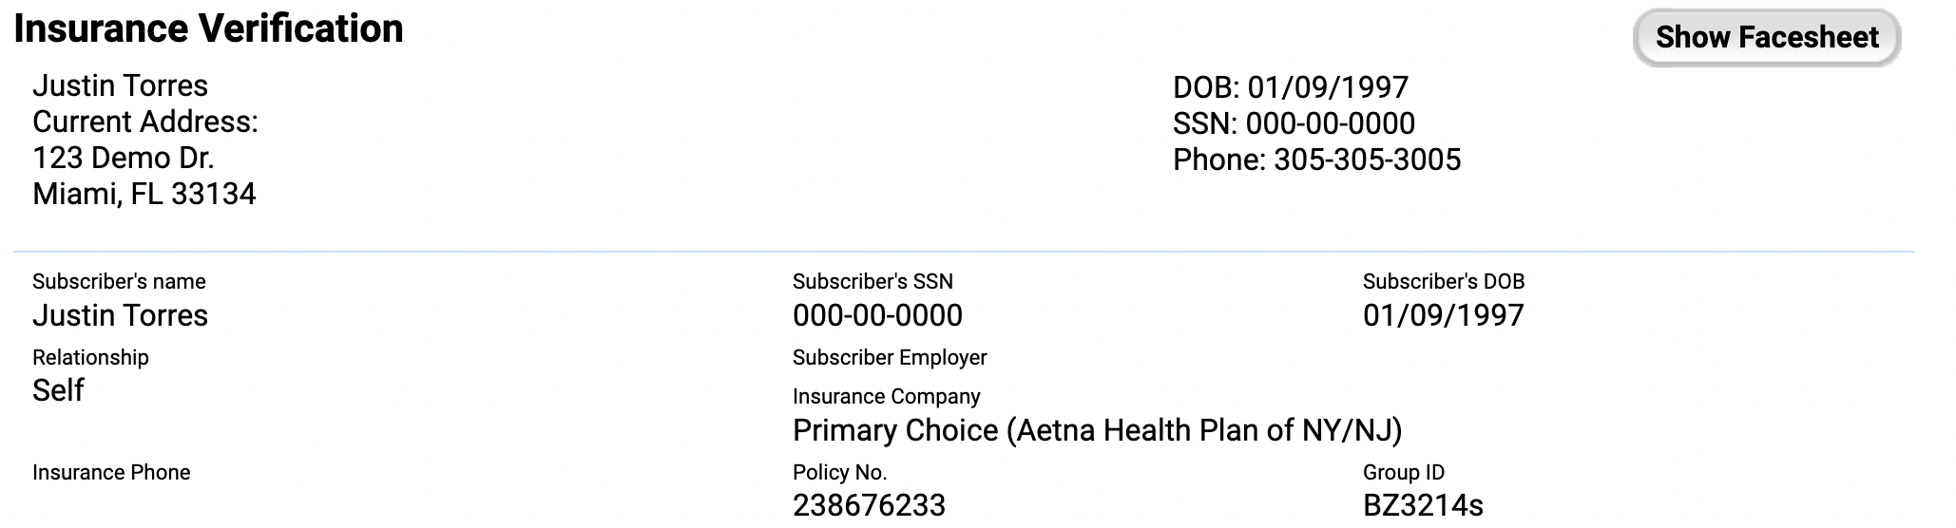Click the Current Address label

pyautogui.click(x=144, y=122)
